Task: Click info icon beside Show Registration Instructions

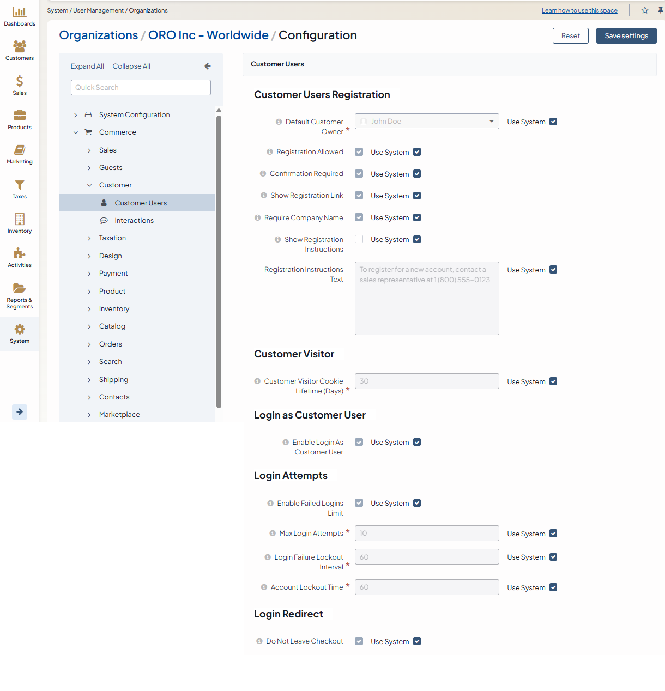Action: tap(278, 240)
